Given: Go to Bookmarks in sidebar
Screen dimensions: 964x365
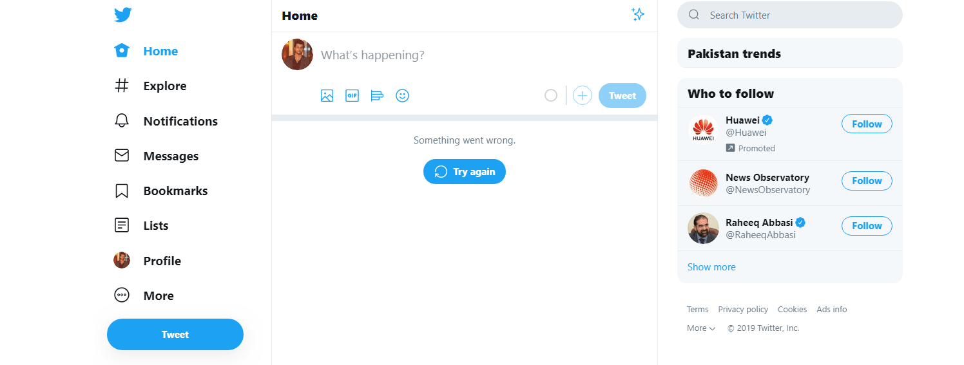Looking at the screenshot, I should click(175, 191).
